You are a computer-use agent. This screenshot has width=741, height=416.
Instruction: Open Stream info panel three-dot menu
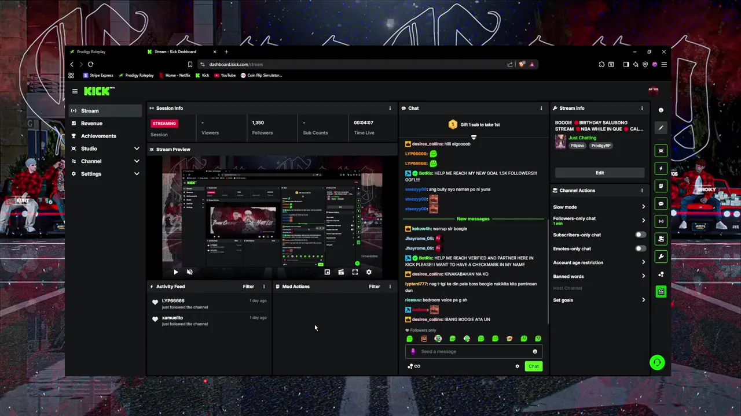[641, 108]
